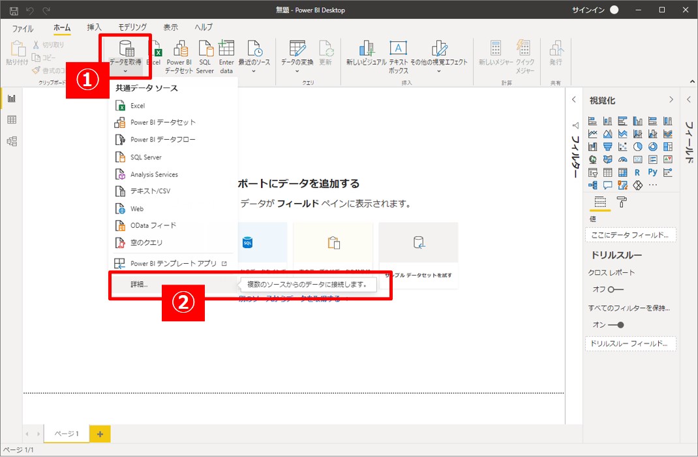698x457 pixels.
Task: Toggle the keep all filters switch
Action: [616, 324]
